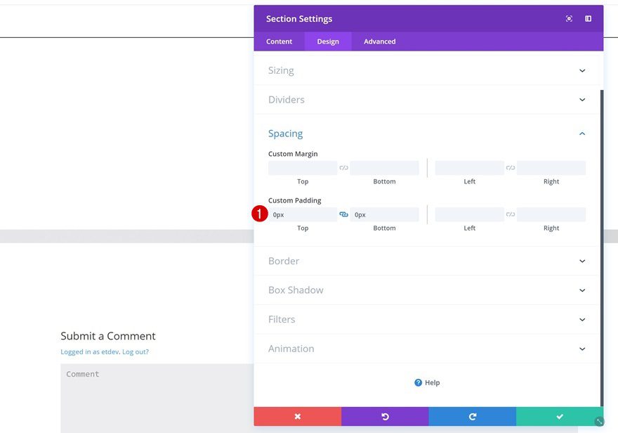Switch to the Content tab

(x=279, y=41)
